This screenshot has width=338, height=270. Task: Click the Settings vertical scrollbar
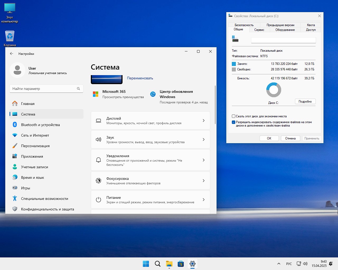click(215, 105)
